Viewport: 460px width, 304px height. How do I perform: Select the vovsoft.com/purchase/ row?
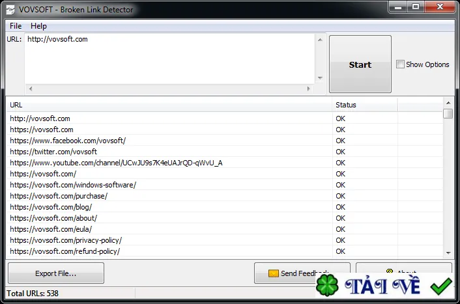coord(224,196)
